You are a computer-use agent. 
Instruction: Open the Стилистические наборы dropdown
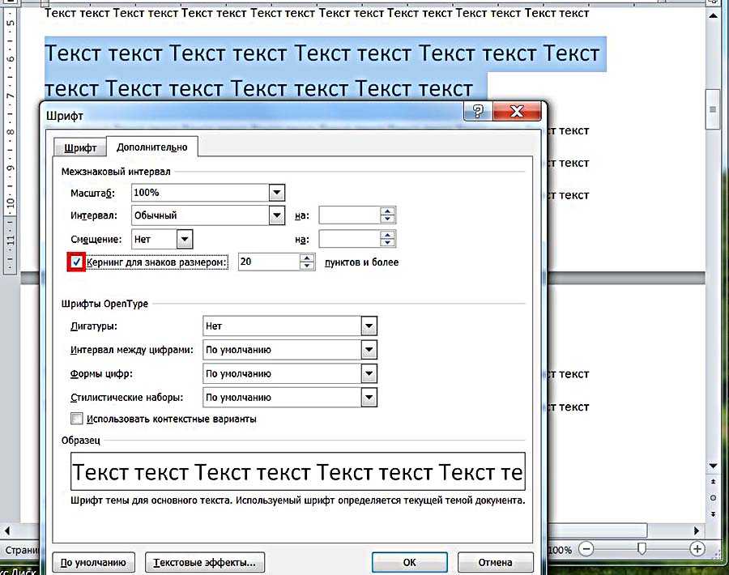[369, 398]
